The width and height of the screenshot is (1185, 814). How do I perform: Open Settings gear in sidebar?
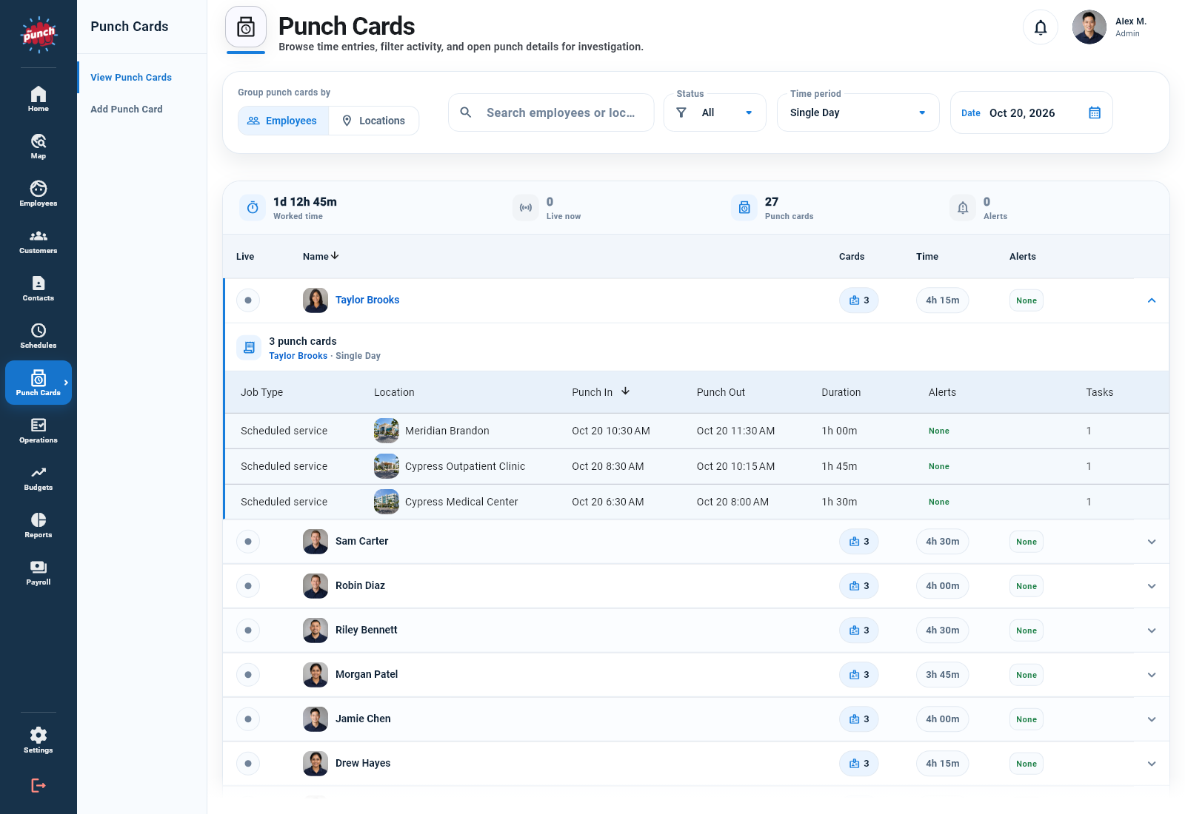click(39, 740)
